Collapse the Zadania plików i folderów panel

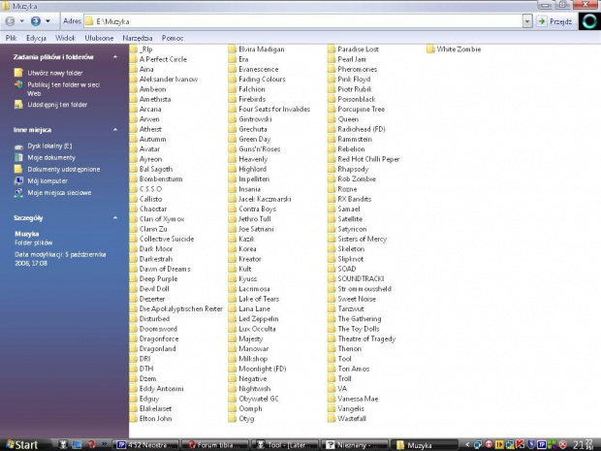(x=115, y=57)
